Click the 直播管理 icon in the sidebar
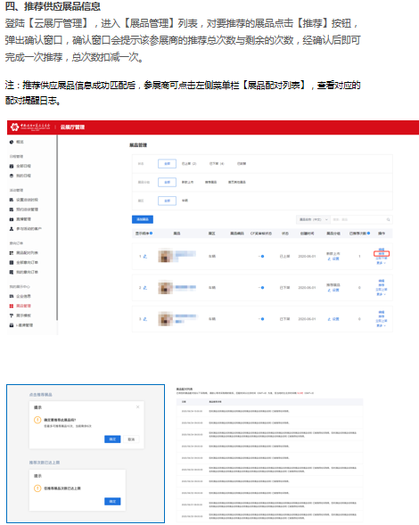Screen dimensions: 419x525 (12, 219)
